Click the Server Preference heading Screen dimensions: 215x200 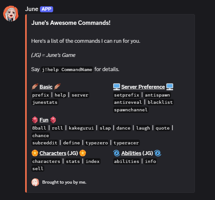pos(143,87)
